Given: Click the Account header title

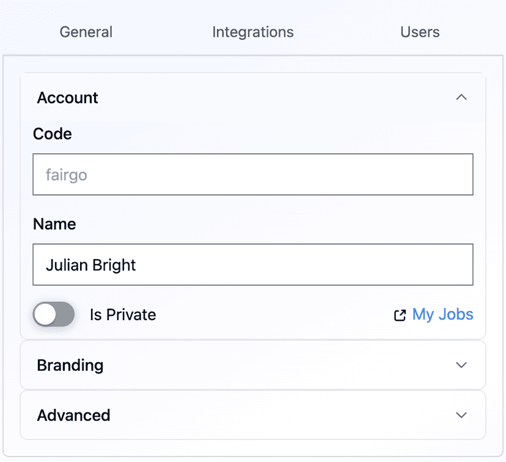Looking at the screenshot, I should coord(67,97).
